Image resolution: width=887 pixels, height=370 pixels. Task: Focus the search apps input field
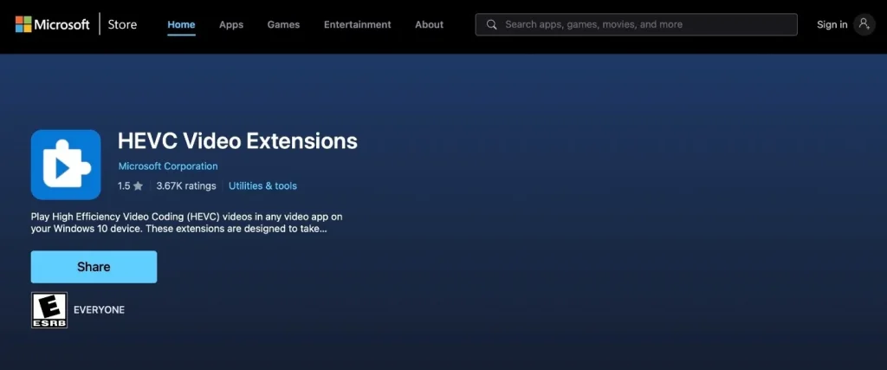click(x=636, y=24)
